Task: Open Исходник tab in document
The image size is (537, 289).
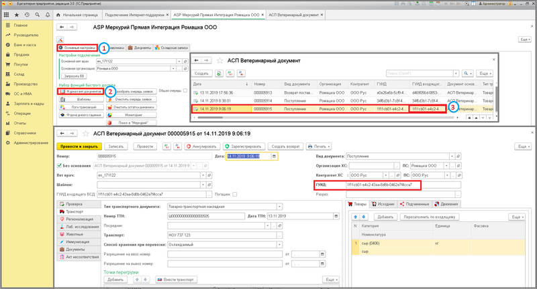Action: [383, 204]
